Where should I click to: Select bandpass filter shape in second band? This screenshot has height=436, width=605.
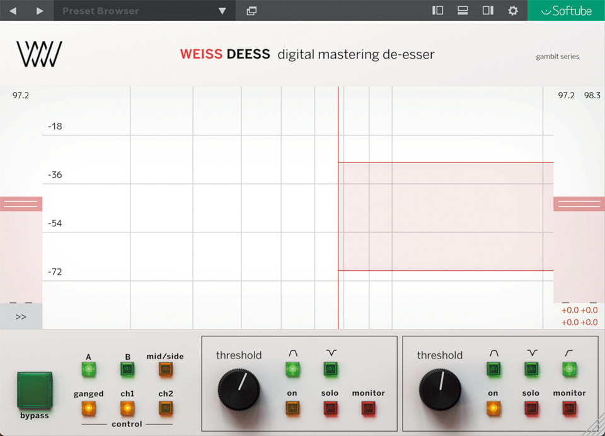493,369
